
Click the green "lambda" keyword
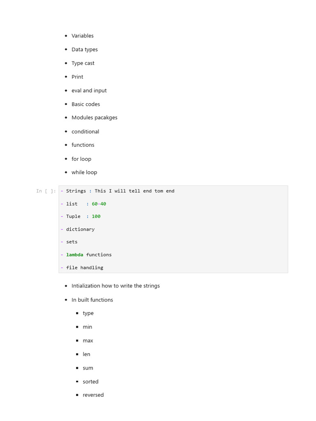[x=74, y=255]
